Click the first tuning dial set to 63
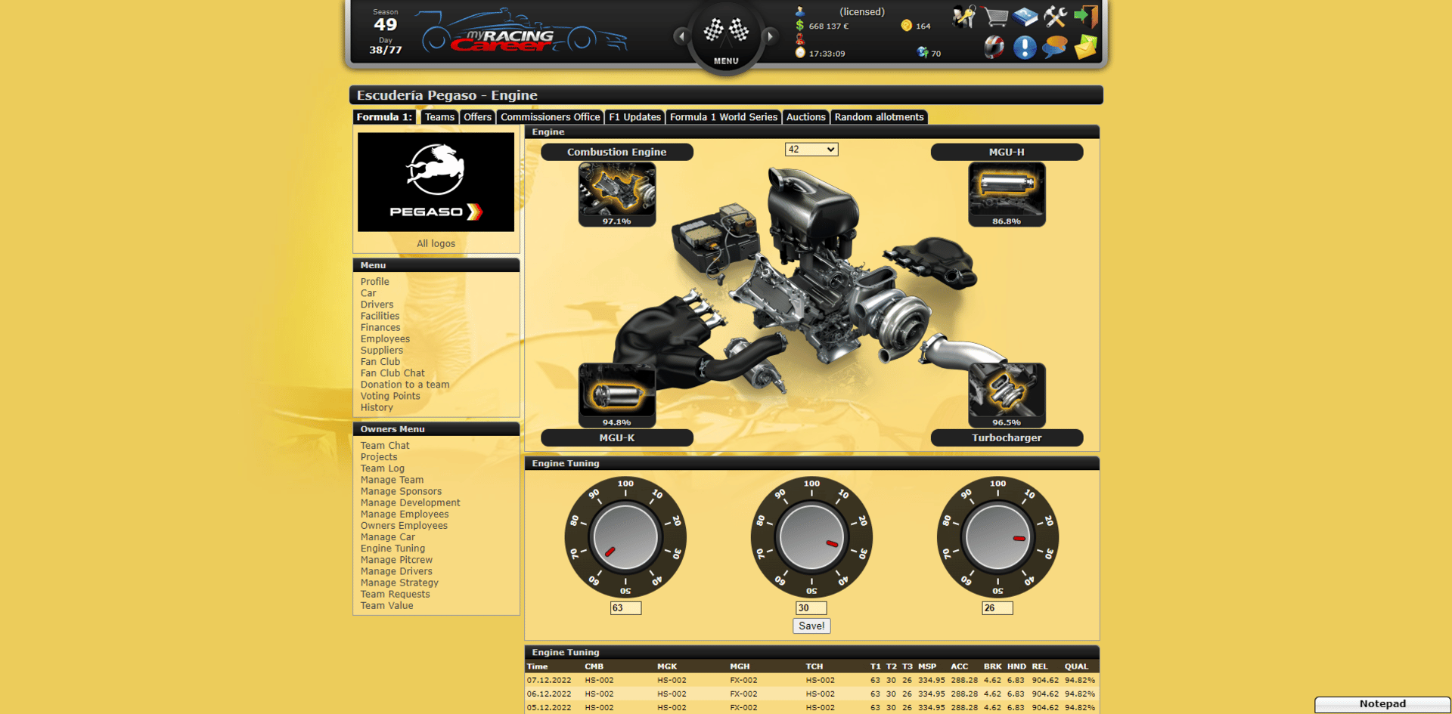The width and height of the screenshot is (1452, 714). point(625,537)
